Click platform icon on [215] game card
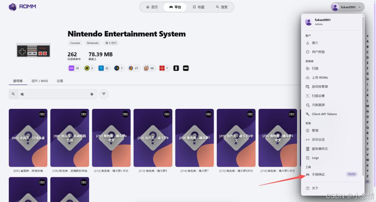 tap(250, 114)
